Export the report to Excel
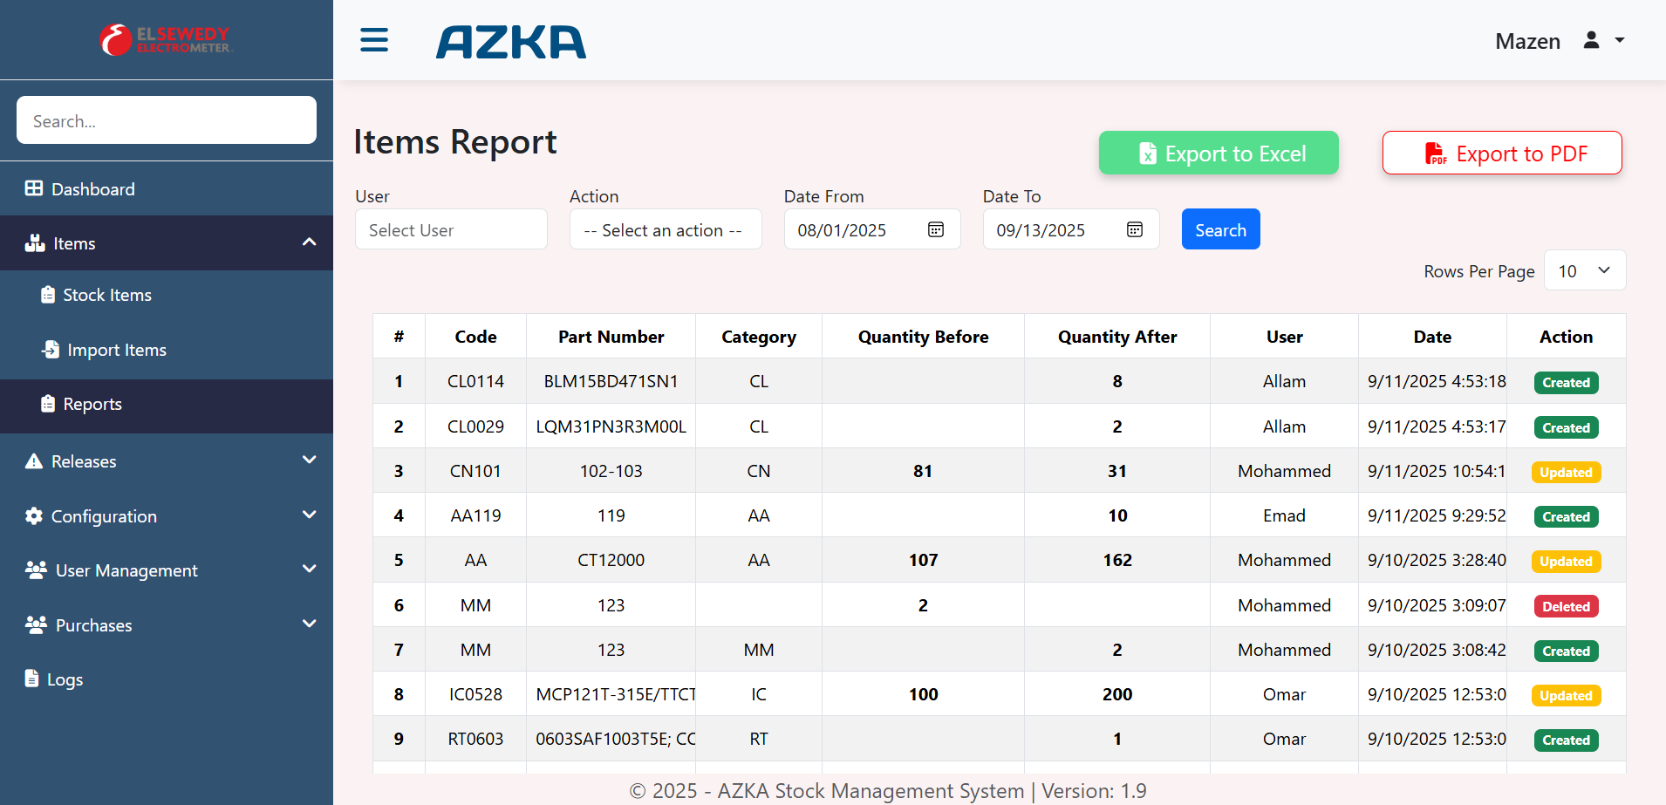 pos(1218,153)
